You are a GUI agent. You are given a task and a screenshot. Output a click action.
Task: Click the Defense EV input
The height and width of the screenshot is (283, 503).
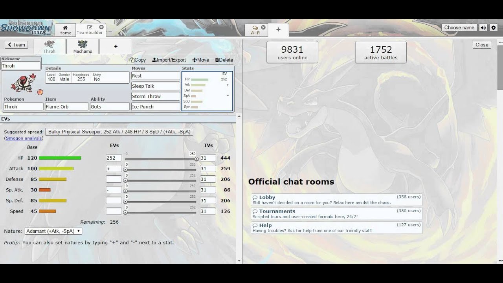[114, 179]
